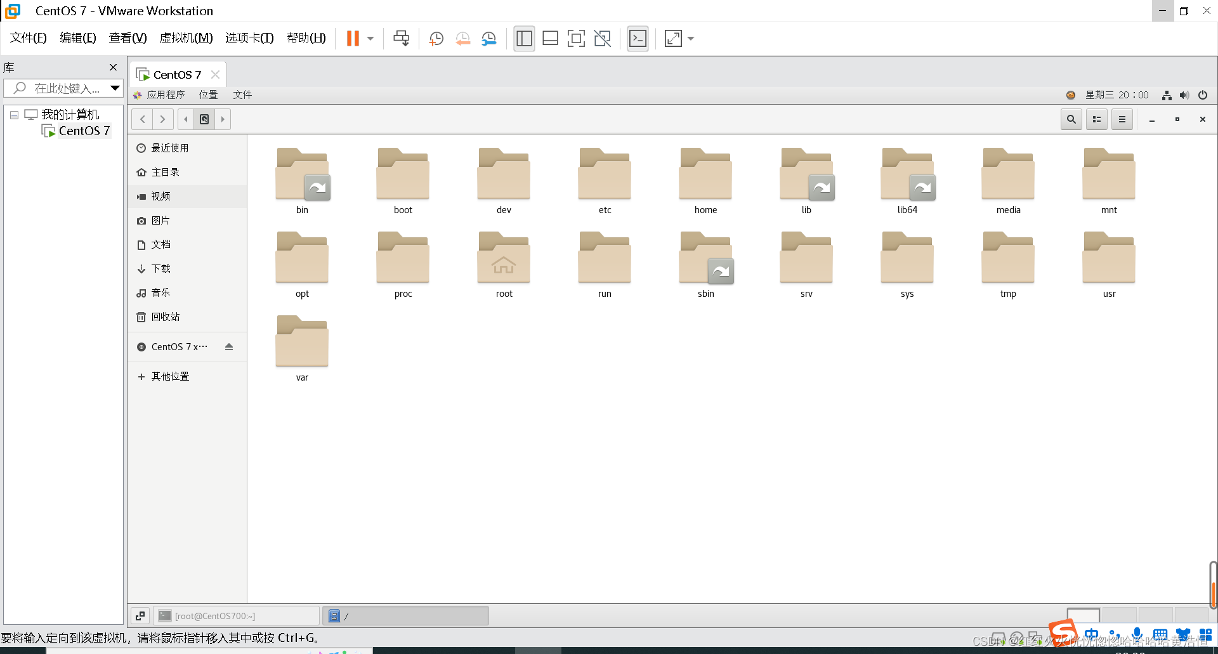This screenshot has width=1218, height=654.
Task: Open 最近使用 in the sidebar
Action: click(187, 148)
